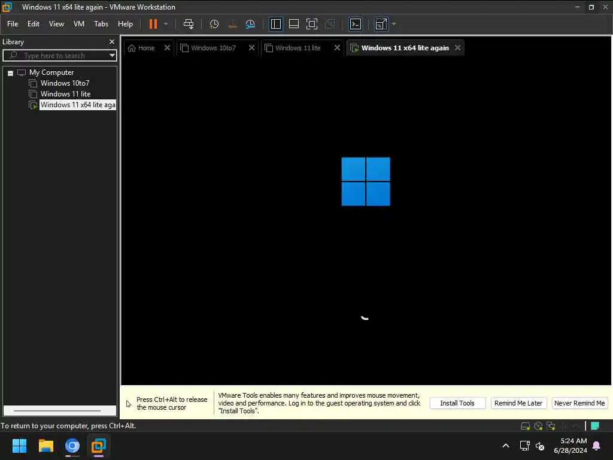Revert to the previous snapshot
The height and width of the screenshot is (460, 613).
(232, 24)
